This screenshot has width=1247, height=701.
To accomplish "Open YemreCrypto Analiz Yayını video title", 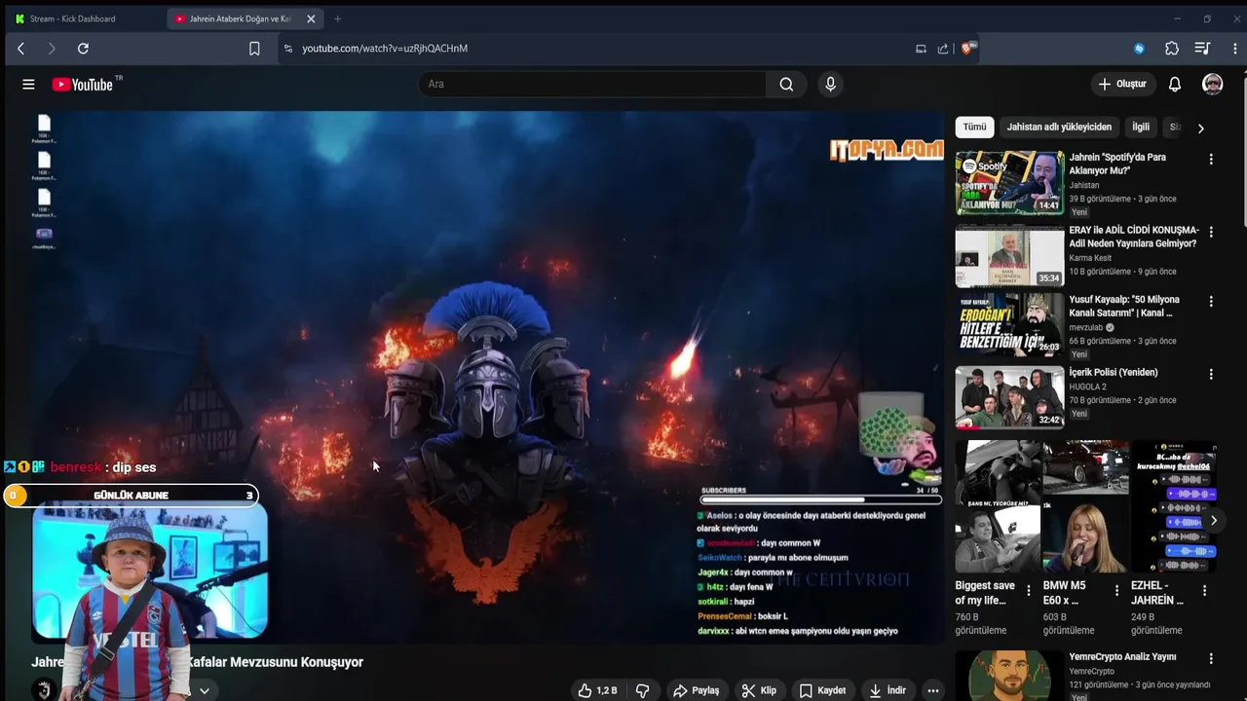I will point(1122,657).
